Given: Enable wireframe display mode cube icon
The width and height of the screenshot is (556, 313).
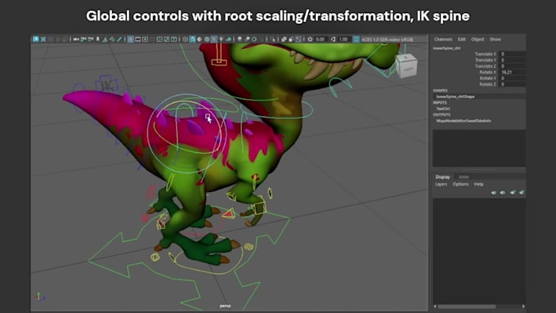Looking at the screenshot, I should [x=185, y=39].
